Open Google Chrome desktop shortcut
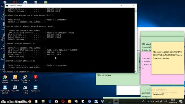The width and height of the screenshot is (185, 104). pos(5,79)
